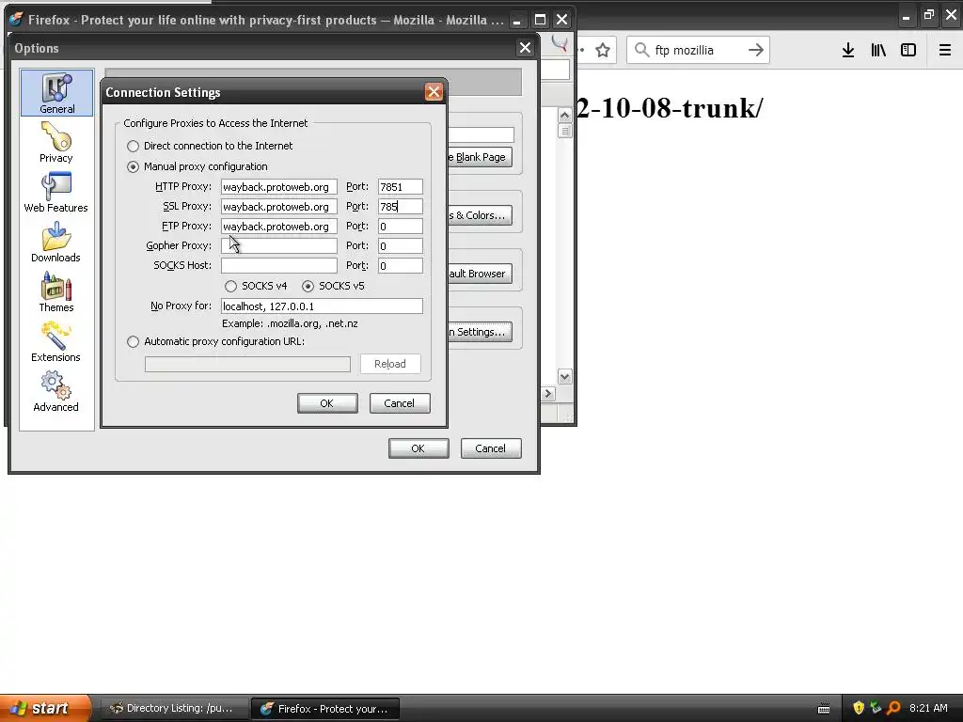
Task: Click the FTP Proxy port field
Action: point(401,226)
